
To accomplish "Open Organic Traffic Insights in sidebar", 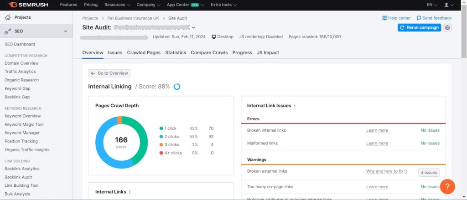I will [27, 150].
